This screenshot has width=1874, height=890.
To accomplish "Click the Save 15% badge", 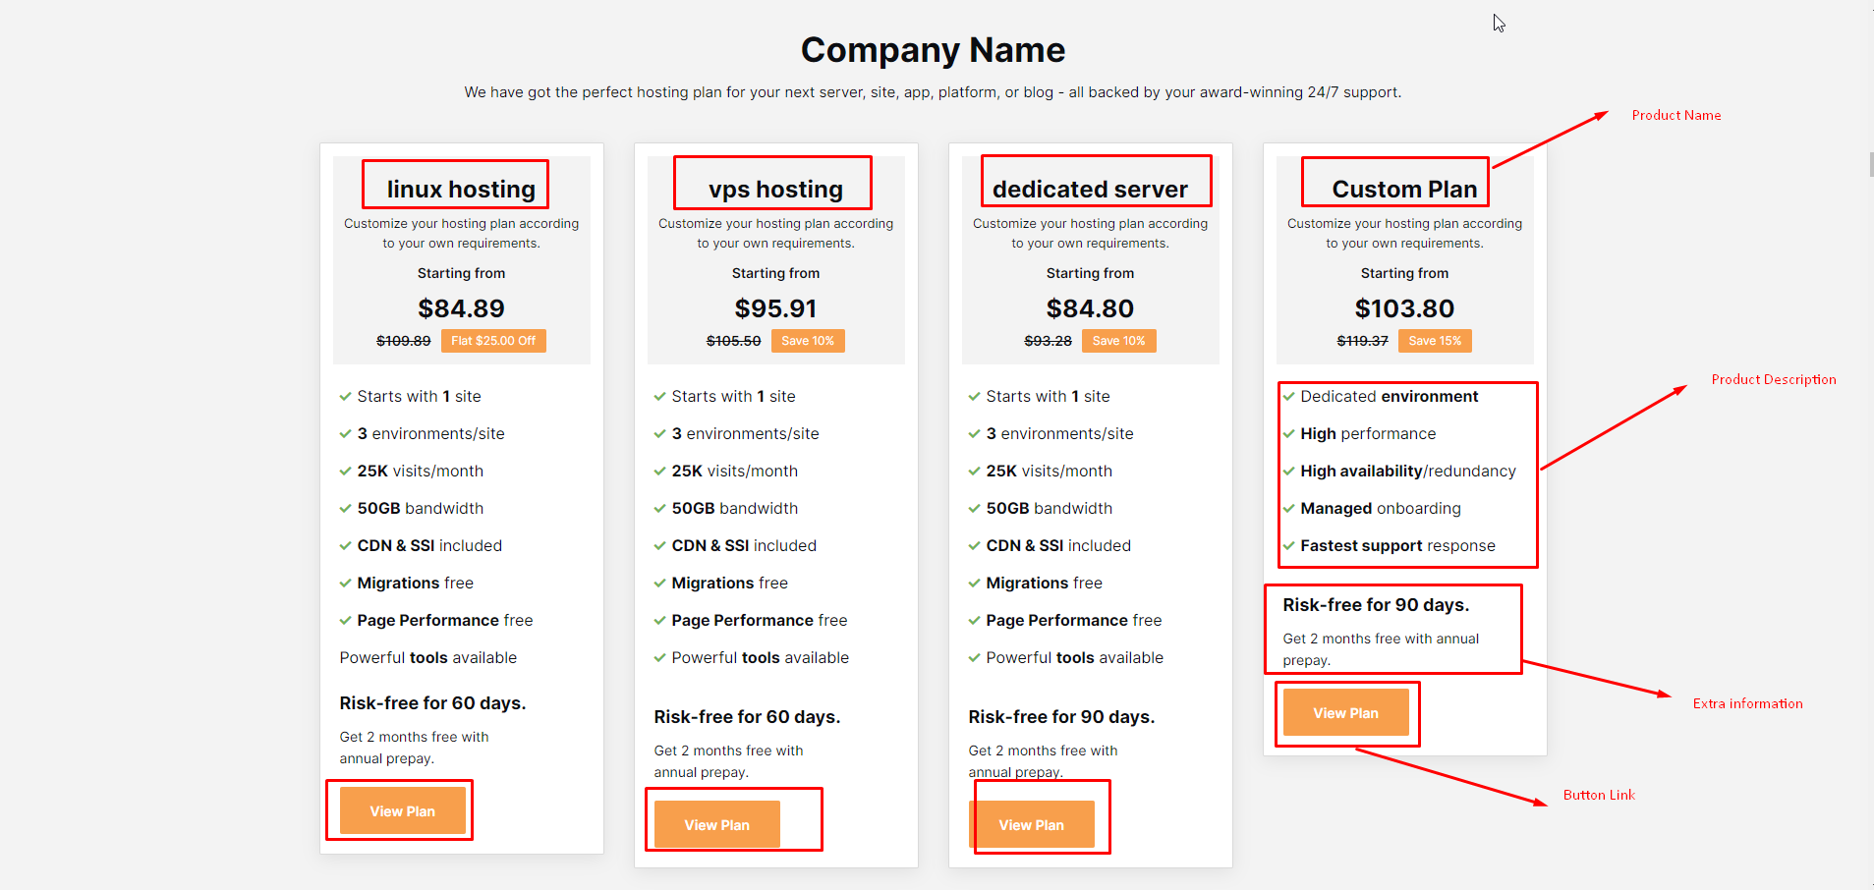I will (x=1435, y=341).
